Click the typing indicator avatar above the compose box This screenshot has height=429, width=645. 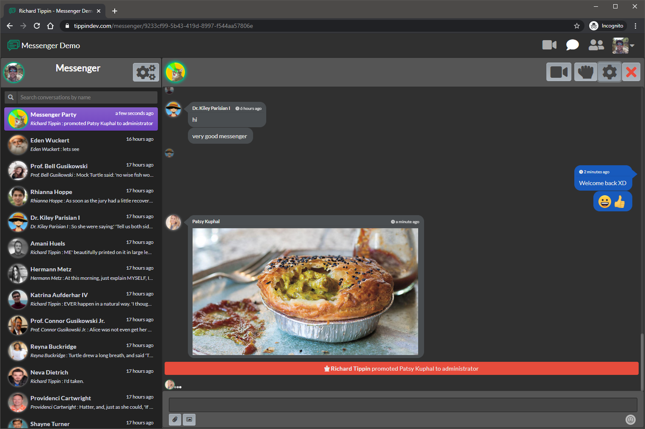(169, 385)
